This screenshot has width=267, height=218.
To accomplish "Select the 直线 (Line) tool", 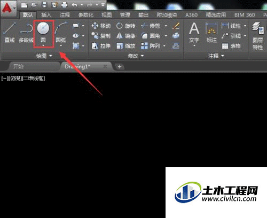I will click(10, 32).
